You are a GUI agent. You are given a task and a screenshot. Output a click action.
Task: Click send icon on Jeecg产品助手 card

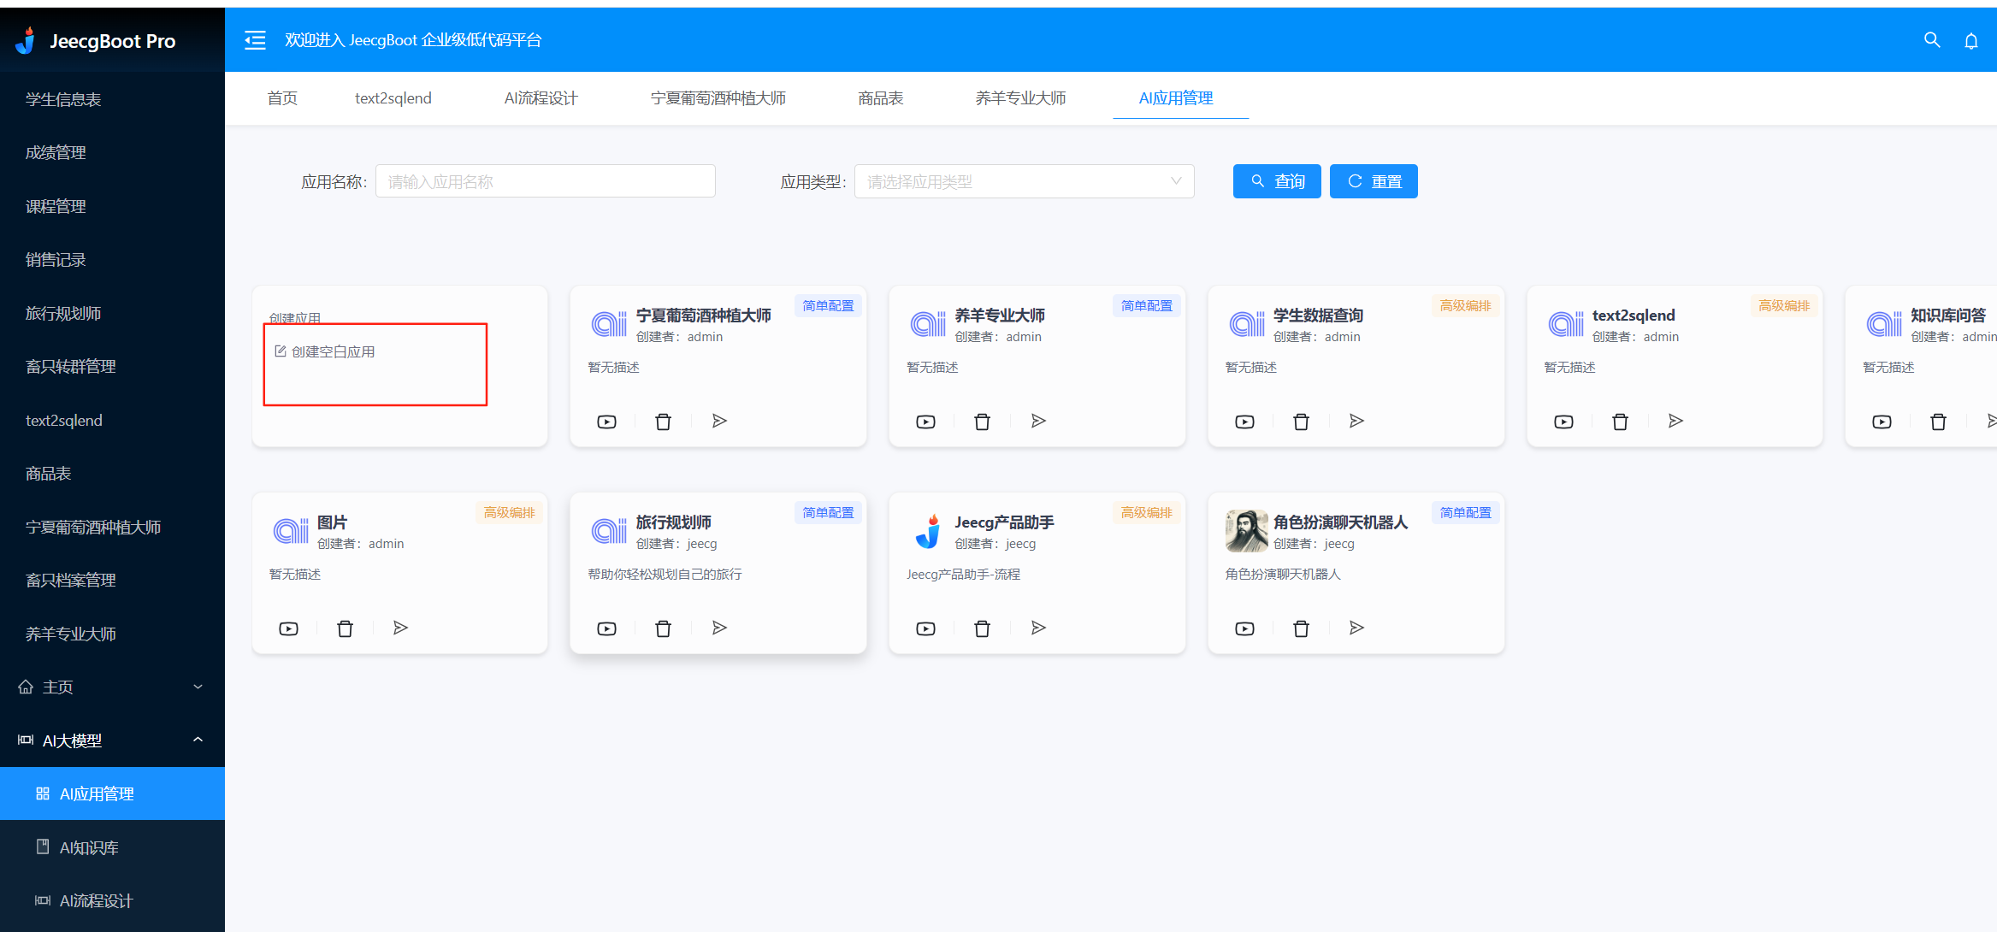[1038, 628]
